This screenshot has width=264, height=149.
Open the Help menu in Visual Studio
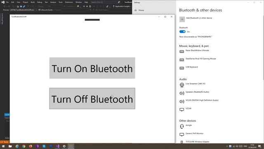point(86,2)
